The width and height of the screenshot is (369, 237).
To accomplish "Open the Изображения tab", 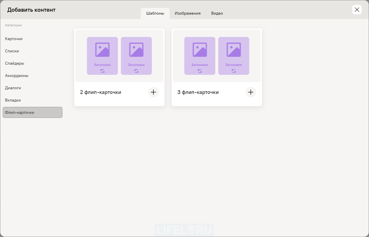I will 188,13.
